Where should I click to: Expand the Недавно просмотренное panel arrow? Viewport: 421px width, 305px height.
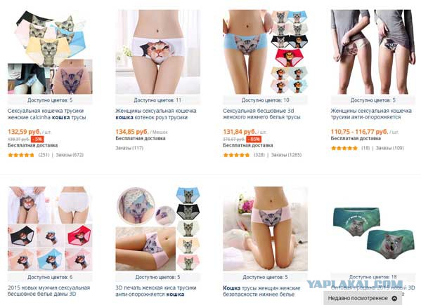(x=394, y=298)
